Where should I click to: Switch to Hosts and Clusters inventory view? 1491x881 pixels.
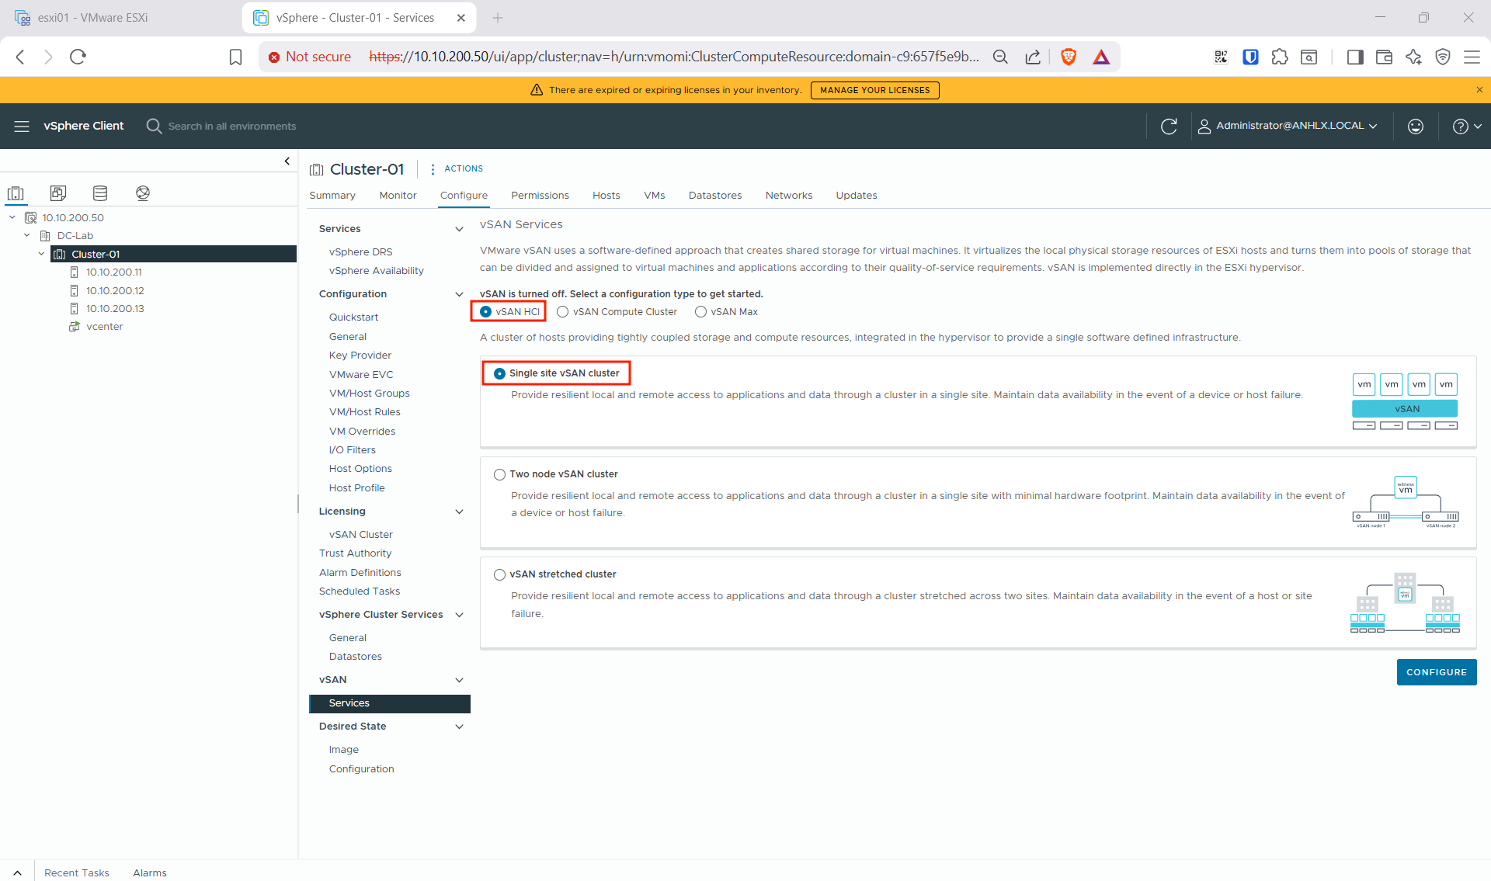[16, 193]
